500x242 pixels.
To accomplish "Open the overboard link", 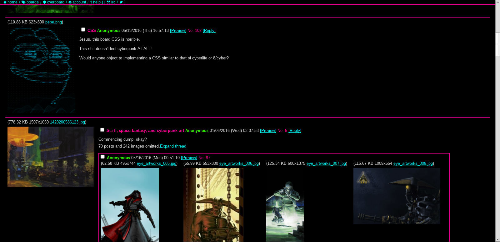I will pyautogui.click(x=53, y=2).
